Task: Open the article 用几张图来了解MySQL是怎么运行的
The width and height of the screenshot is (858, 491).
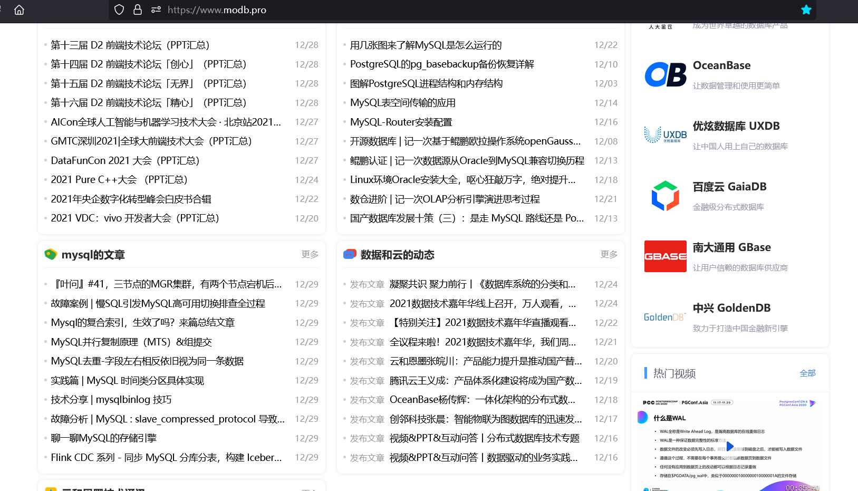Action: 425,45
